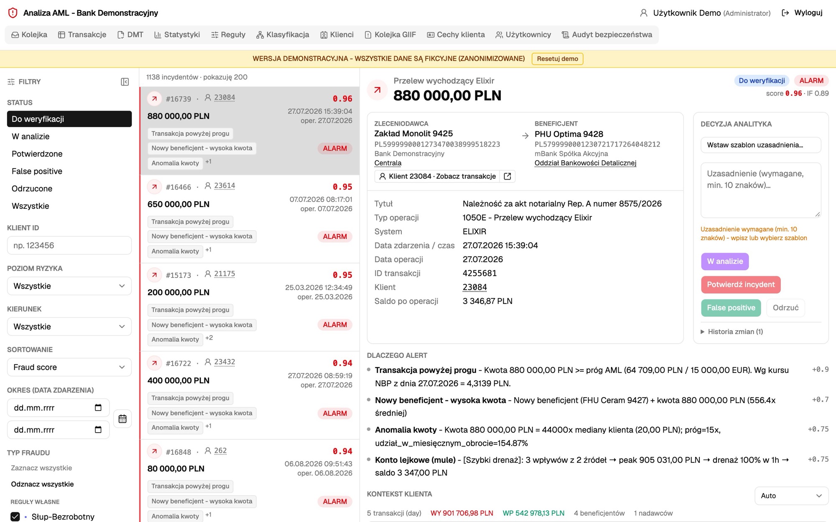836x522 pixels.
Task: Click the logout arrow icon
Action: click(785, 13)
